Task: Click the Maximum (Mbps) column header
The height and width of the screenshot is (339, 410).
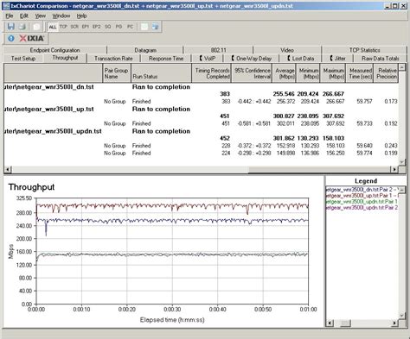Action: tap(333, 73)
